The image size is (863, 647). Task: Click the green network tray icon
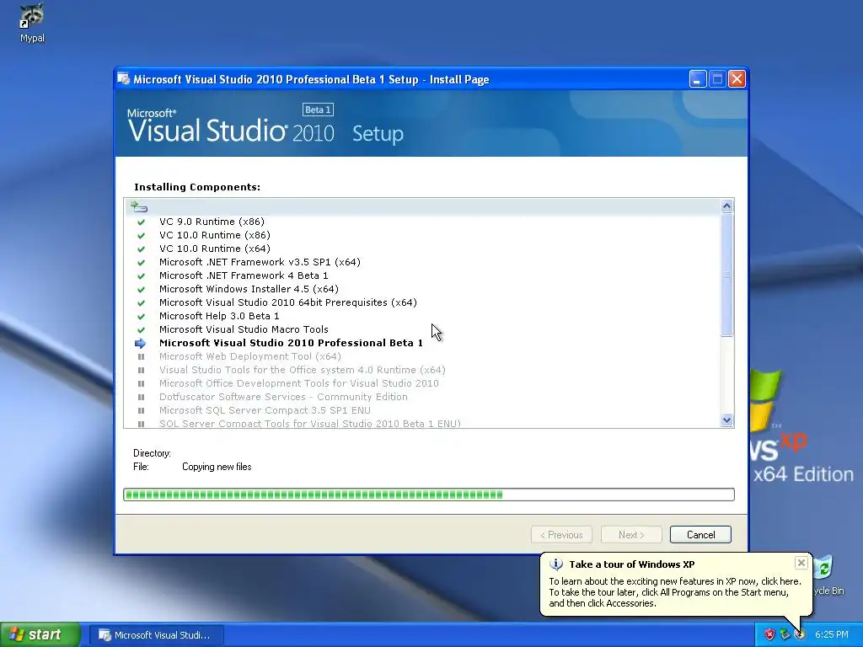pos(785,634)
